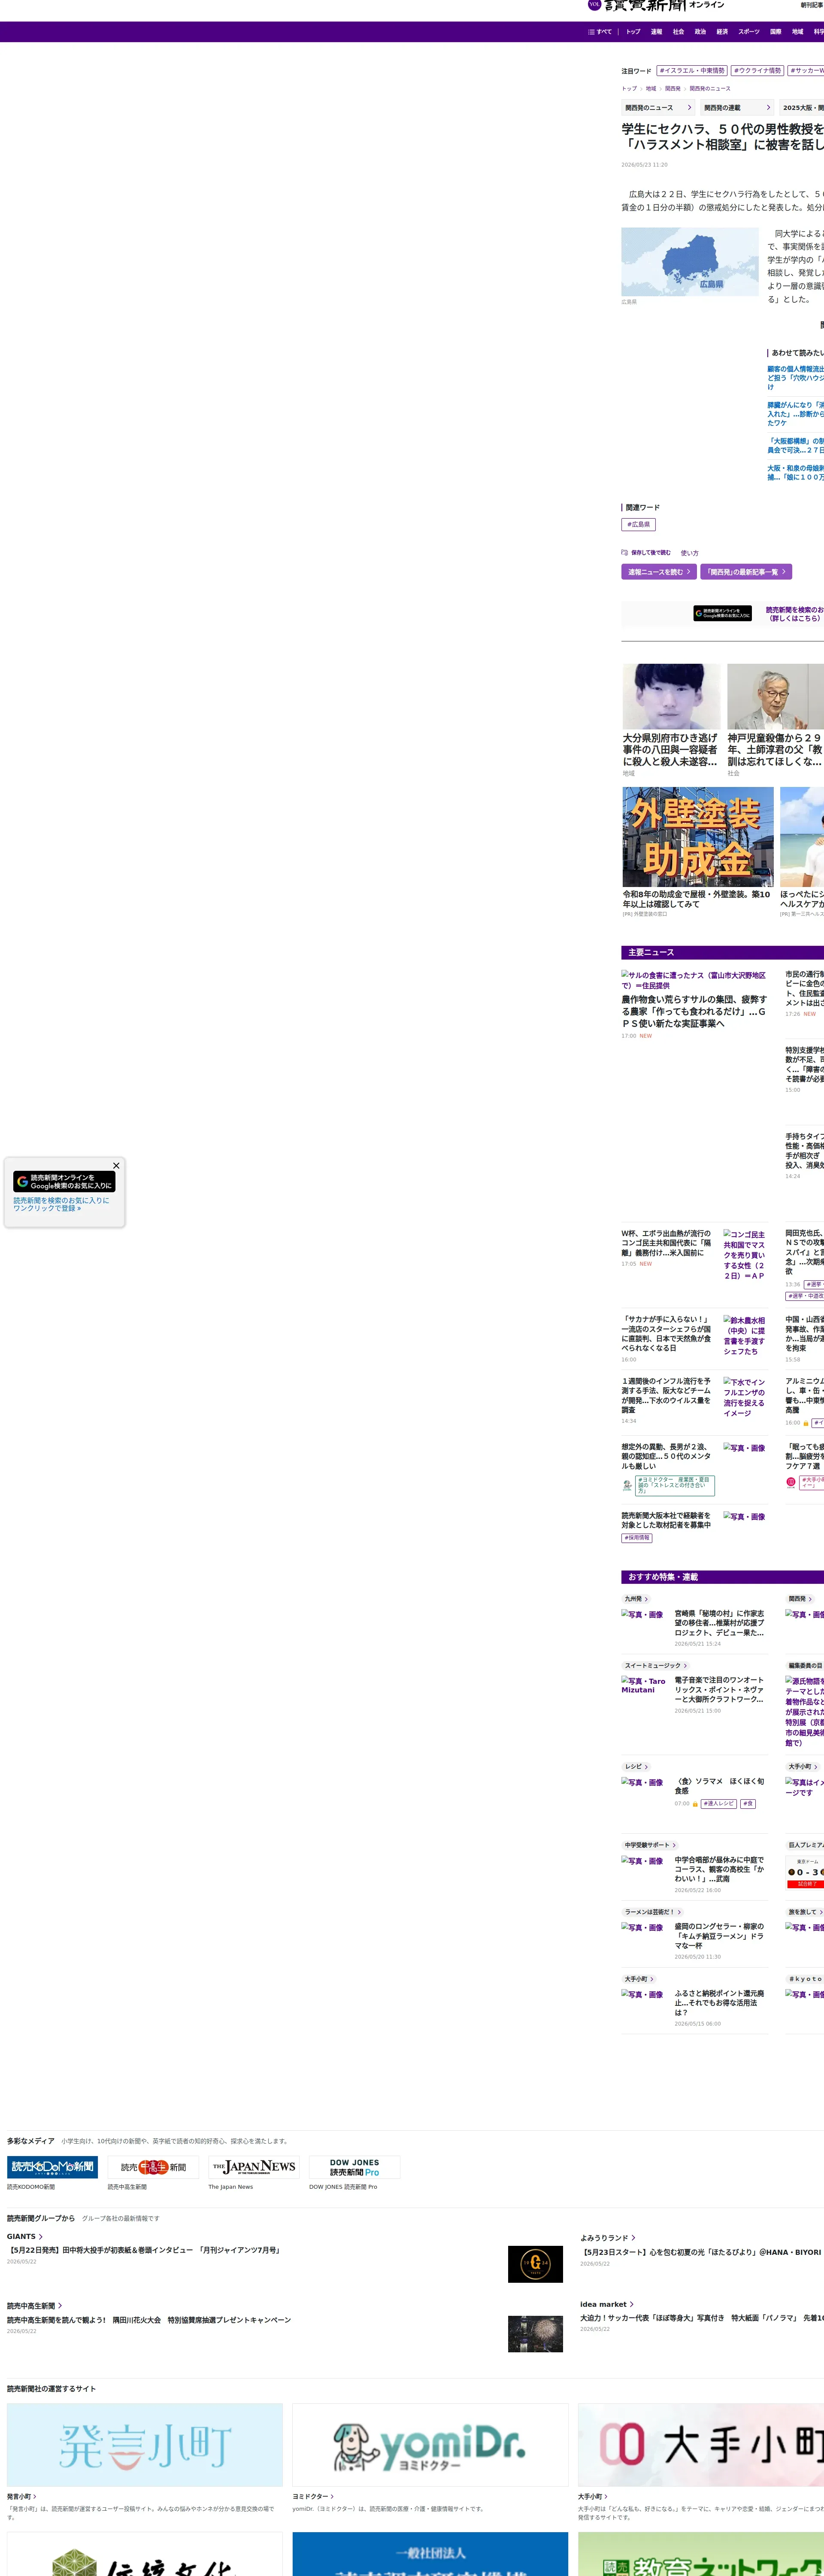The height and width of the screenshot is (2576, 824).
Task: Open the 読売中高生新聞 group section link
Action: (x=34, y=2306)
